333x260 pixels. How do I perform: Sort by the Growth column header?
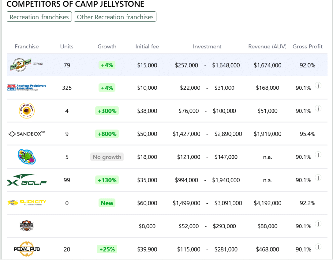click(x=107, y=46)
